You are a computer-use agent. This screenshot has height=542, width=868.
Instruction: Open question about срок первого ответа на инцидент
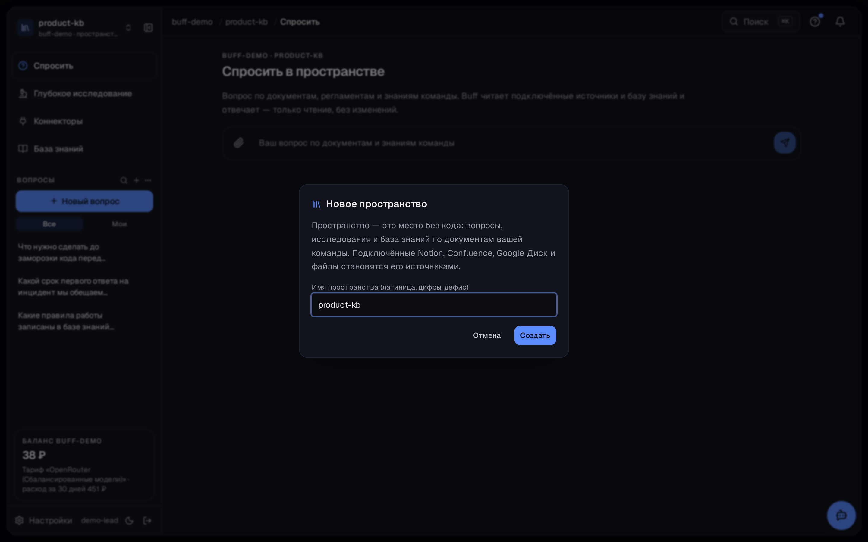coord(84,287)
